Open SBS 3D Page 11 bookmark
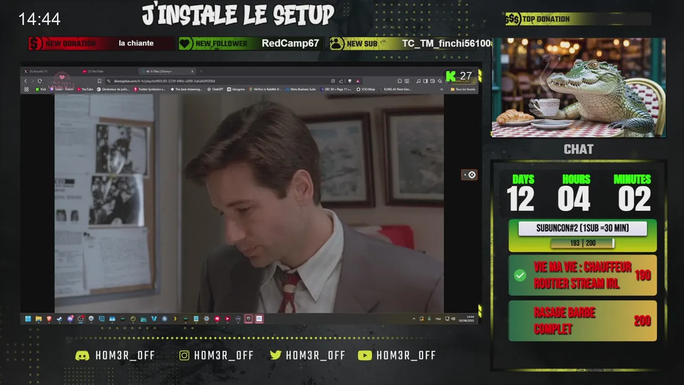Viewport: 684px width, 385px height. tap(335, 89)
